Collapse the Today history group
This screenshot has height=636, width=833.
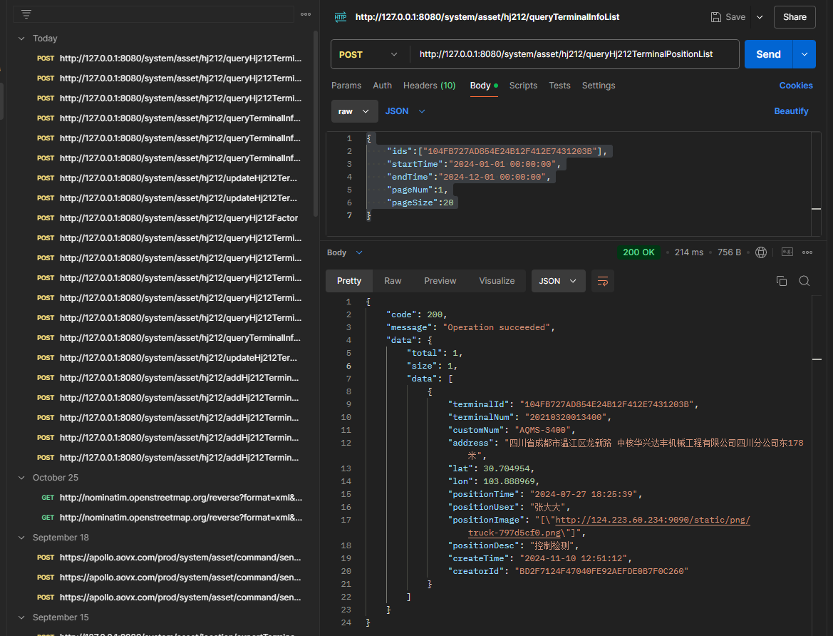pyautogui.click(x=21, y=39)
